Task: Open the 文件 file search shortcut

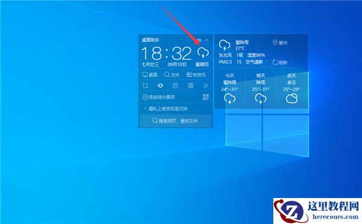Action: (x=171, y=75)
